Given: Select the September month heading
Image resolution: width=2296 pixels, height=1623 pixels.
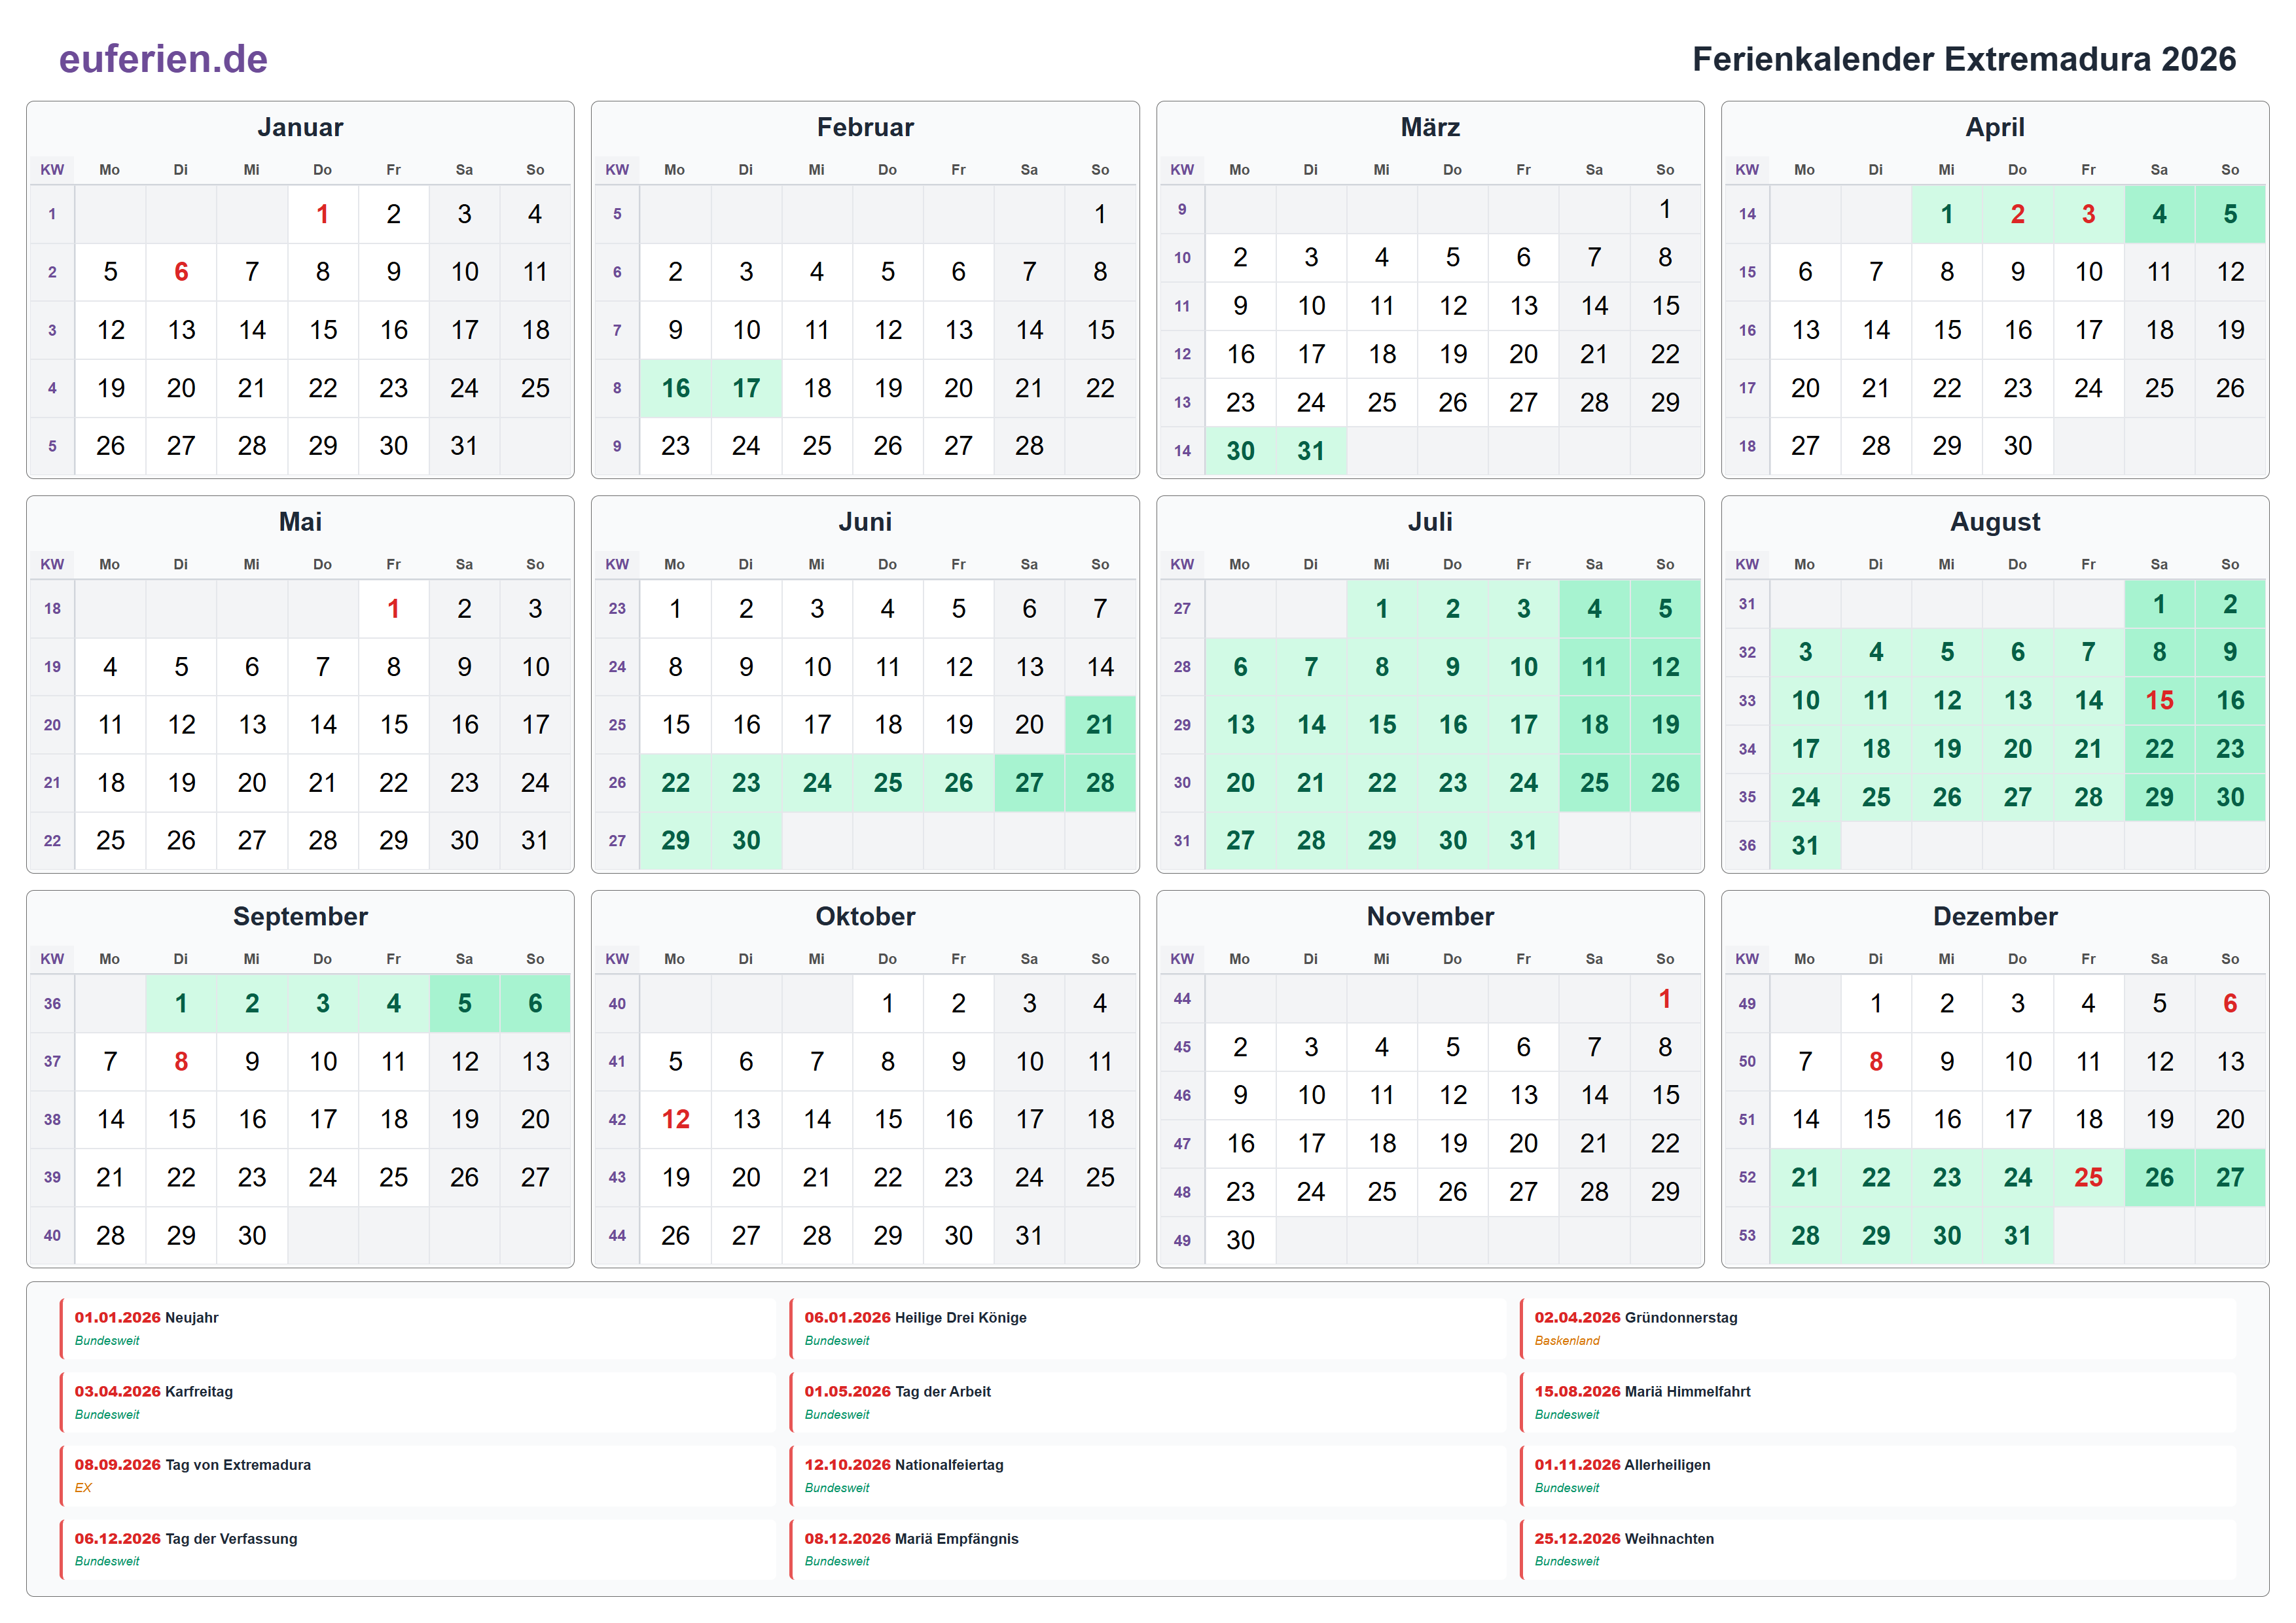Looking at the screenshot, I should point(300,916).
